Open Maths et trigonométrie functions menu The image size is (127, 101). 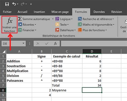(96, 25)
